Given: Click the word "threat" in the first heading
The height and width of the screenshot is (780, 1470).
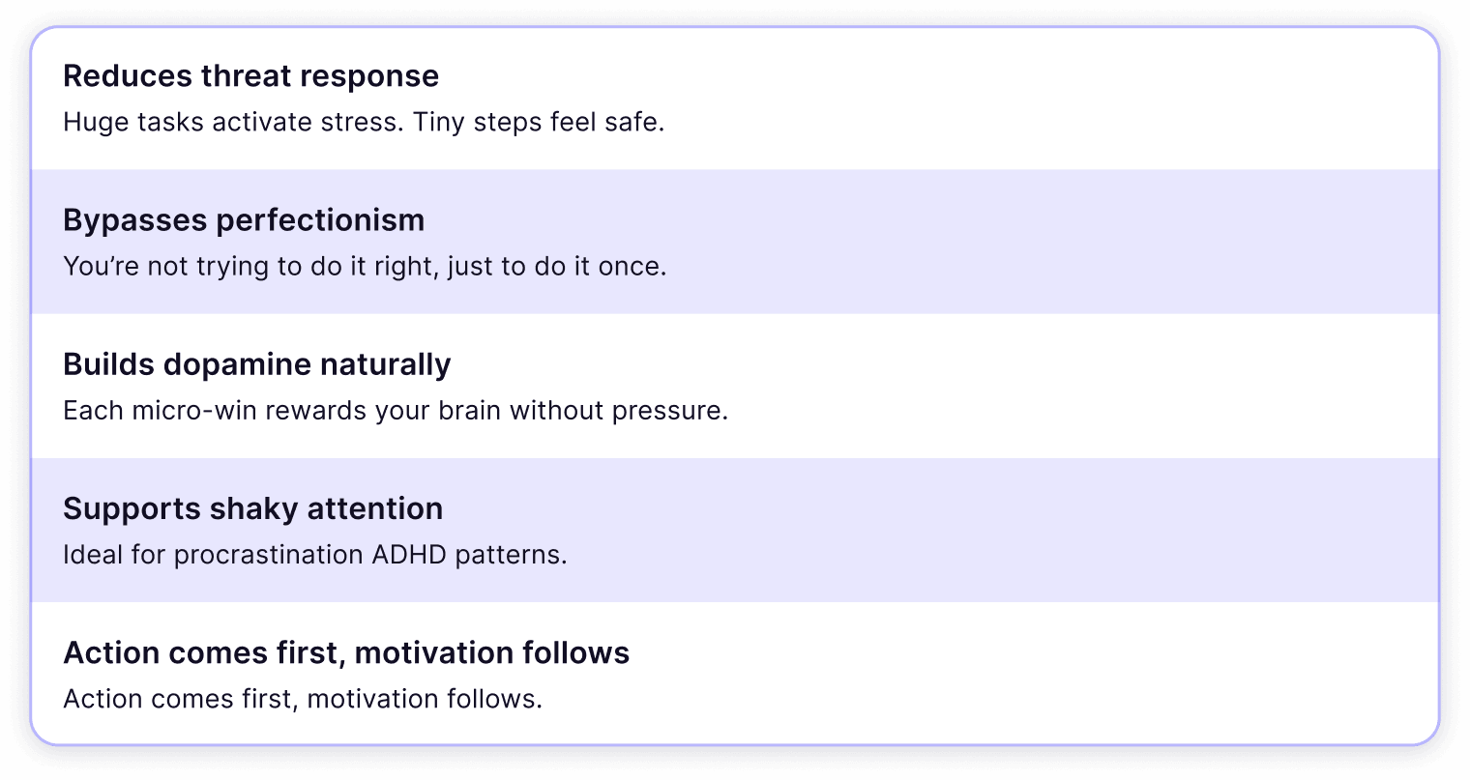Looking at the screenshot, I should pyautogui.click(x=247, y=75).
